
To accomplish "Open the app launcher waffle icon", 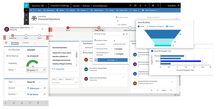I will tap(26, 5).
